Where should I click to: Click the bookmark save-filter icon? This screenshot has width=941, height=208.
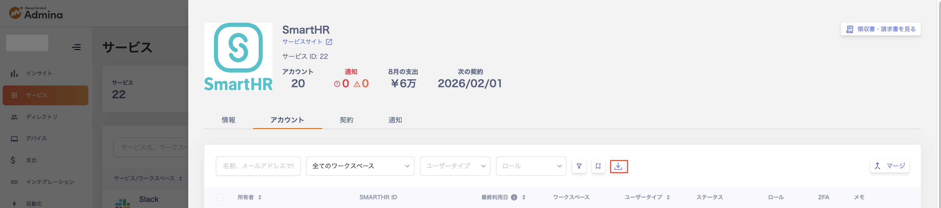(x=598, y=166)
